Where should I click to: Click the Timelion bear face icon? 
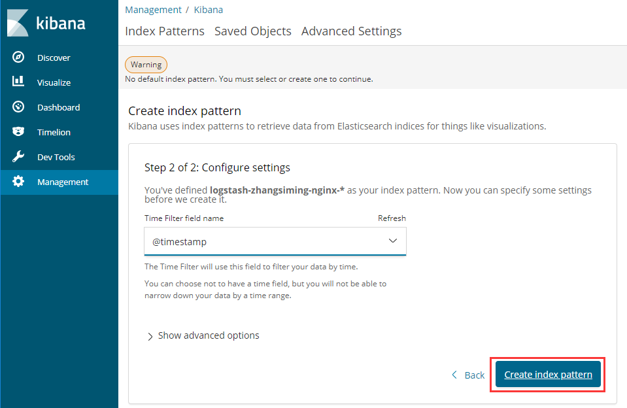click(18, 131)
